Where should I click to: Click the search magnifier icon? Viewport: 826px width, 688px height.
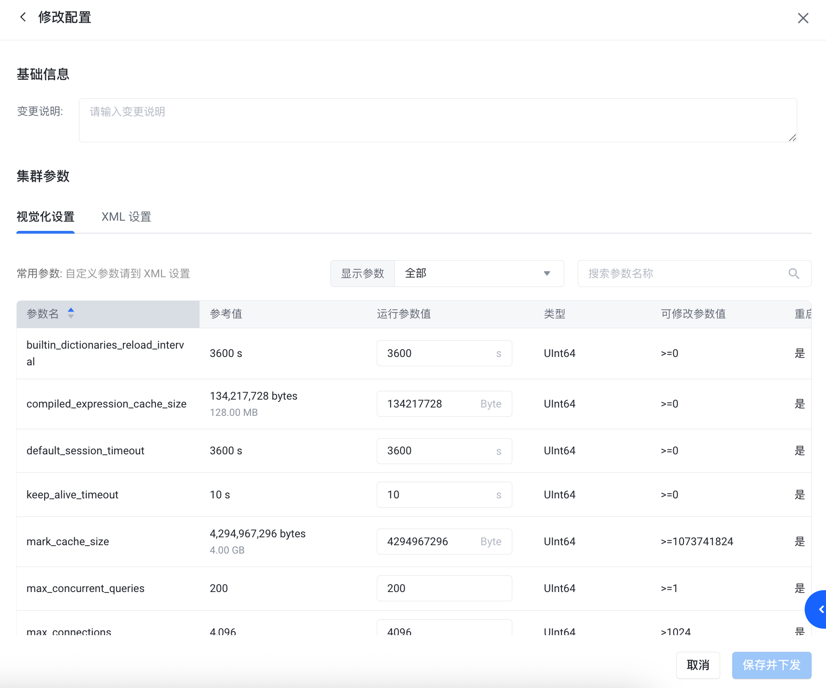[794, 274]
